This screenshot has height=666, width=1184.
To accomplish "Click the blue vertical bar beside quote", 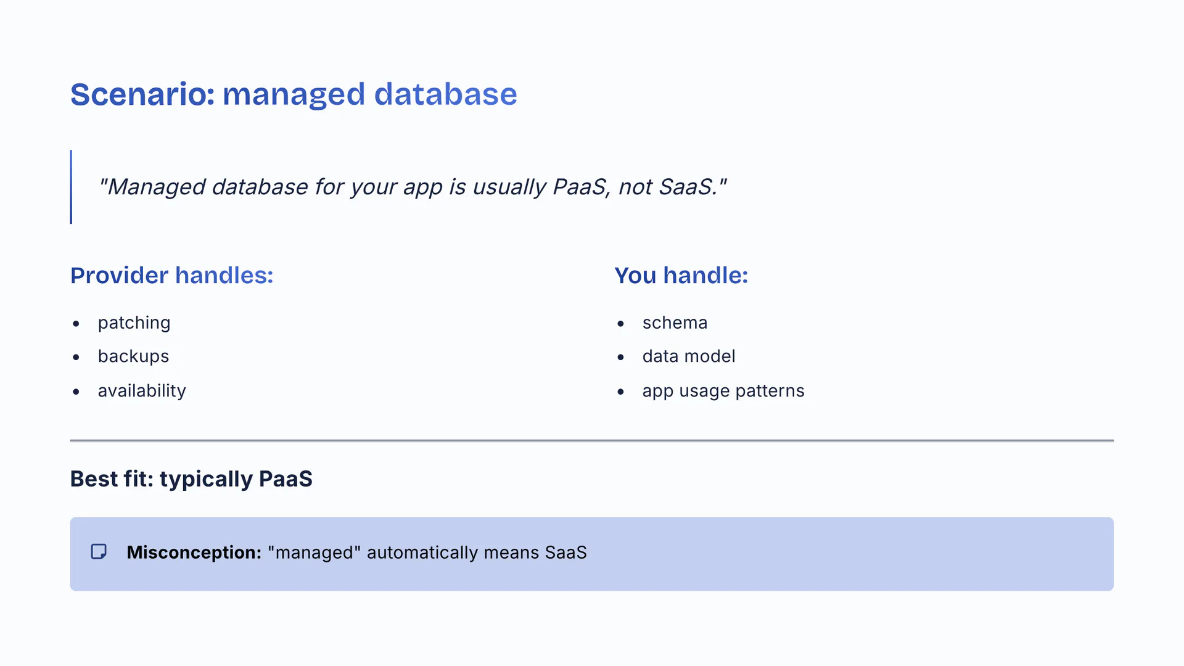I will coord(72,187).
